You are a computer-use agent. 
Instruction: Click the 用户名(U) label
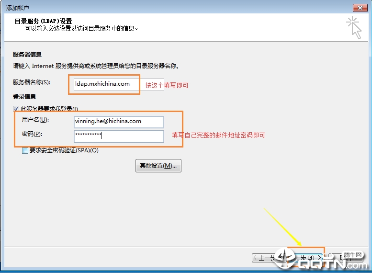click(x=35, y=120)
